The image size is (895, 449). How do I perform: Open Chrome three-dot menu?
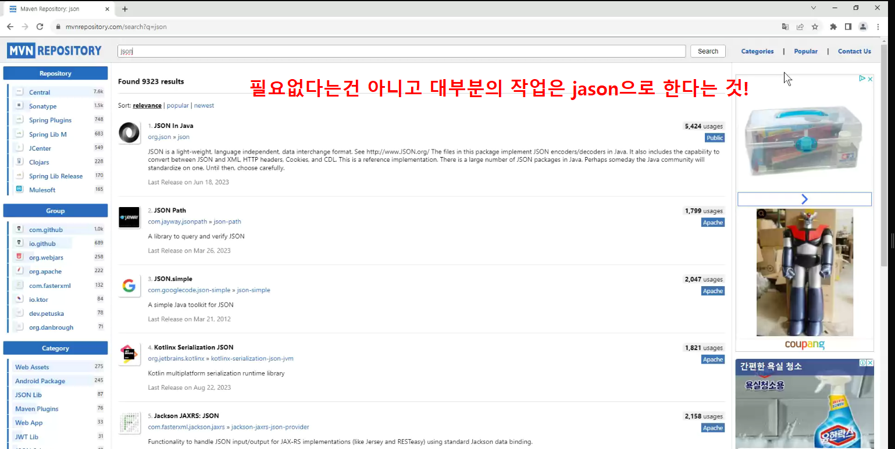point(878,27)
